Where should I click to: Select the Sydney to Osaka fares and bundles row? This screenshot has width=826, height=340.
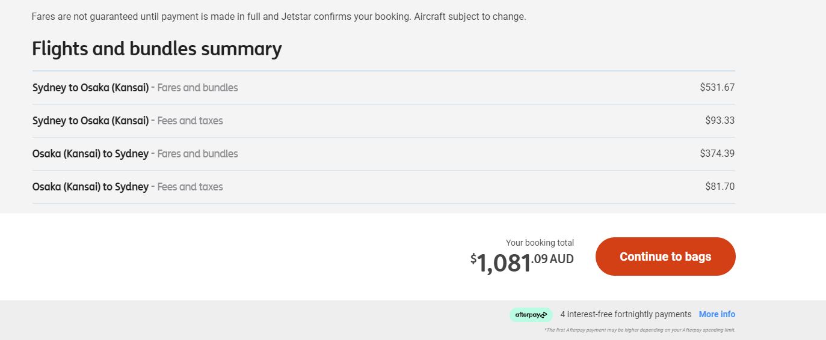click(383, 88)
